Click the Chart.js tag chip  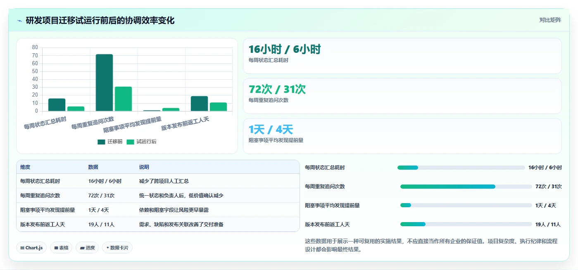click(31, 248)
